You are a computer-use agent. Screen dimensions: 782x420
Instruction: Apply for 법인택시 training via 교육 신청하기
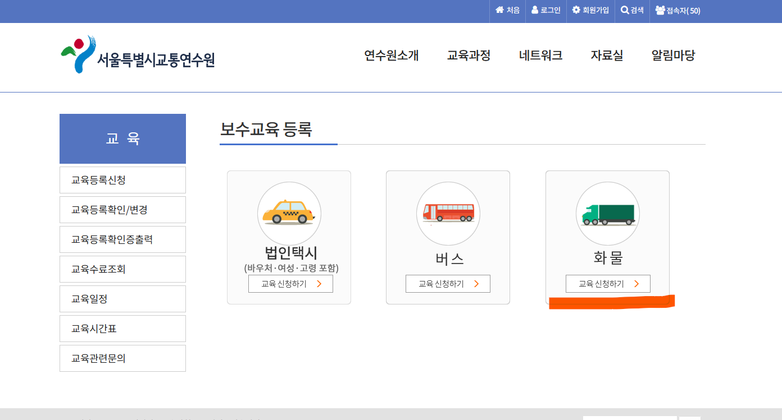(290, 284)
